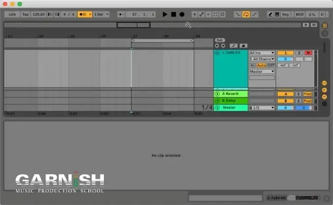Toggle the A Reverb activator button
Image resolution: width=333 pixels, height=205 pixels.
click(285, 94)
